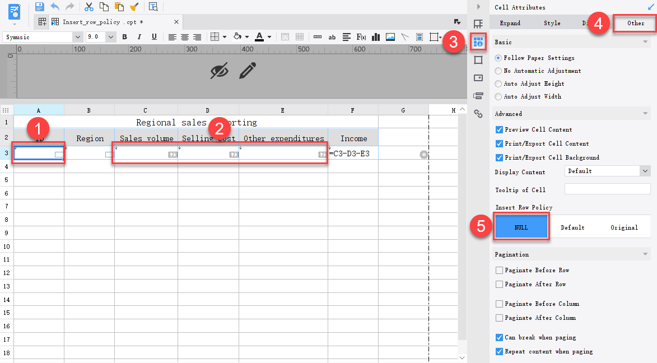The image size is (657, 363).
Task: Switch to the Other tab
Action: click(x=635, y=23)
